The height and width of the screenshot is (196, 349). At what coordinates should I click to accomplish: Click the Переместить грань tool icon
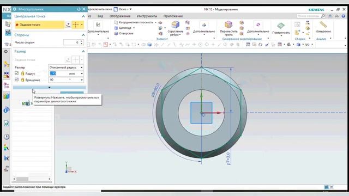coord(228,25)
